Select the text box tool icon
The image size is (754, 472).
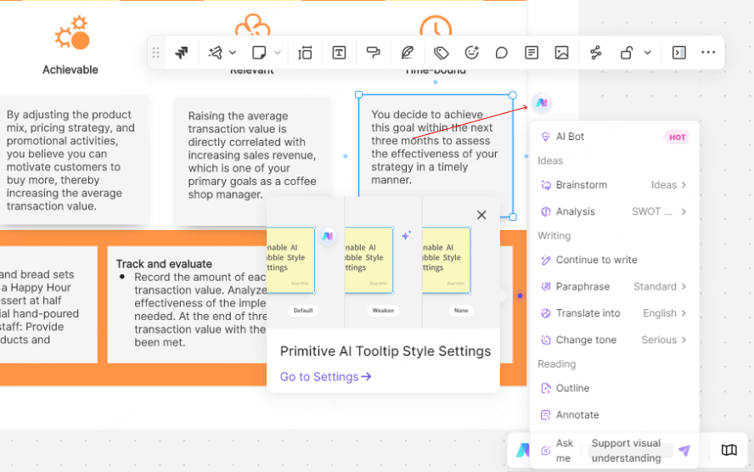(339, 53)
